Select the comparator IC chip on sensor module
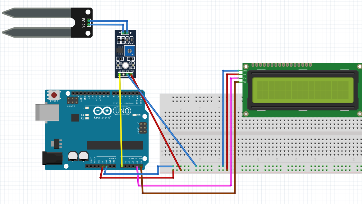 click(120, 51)
